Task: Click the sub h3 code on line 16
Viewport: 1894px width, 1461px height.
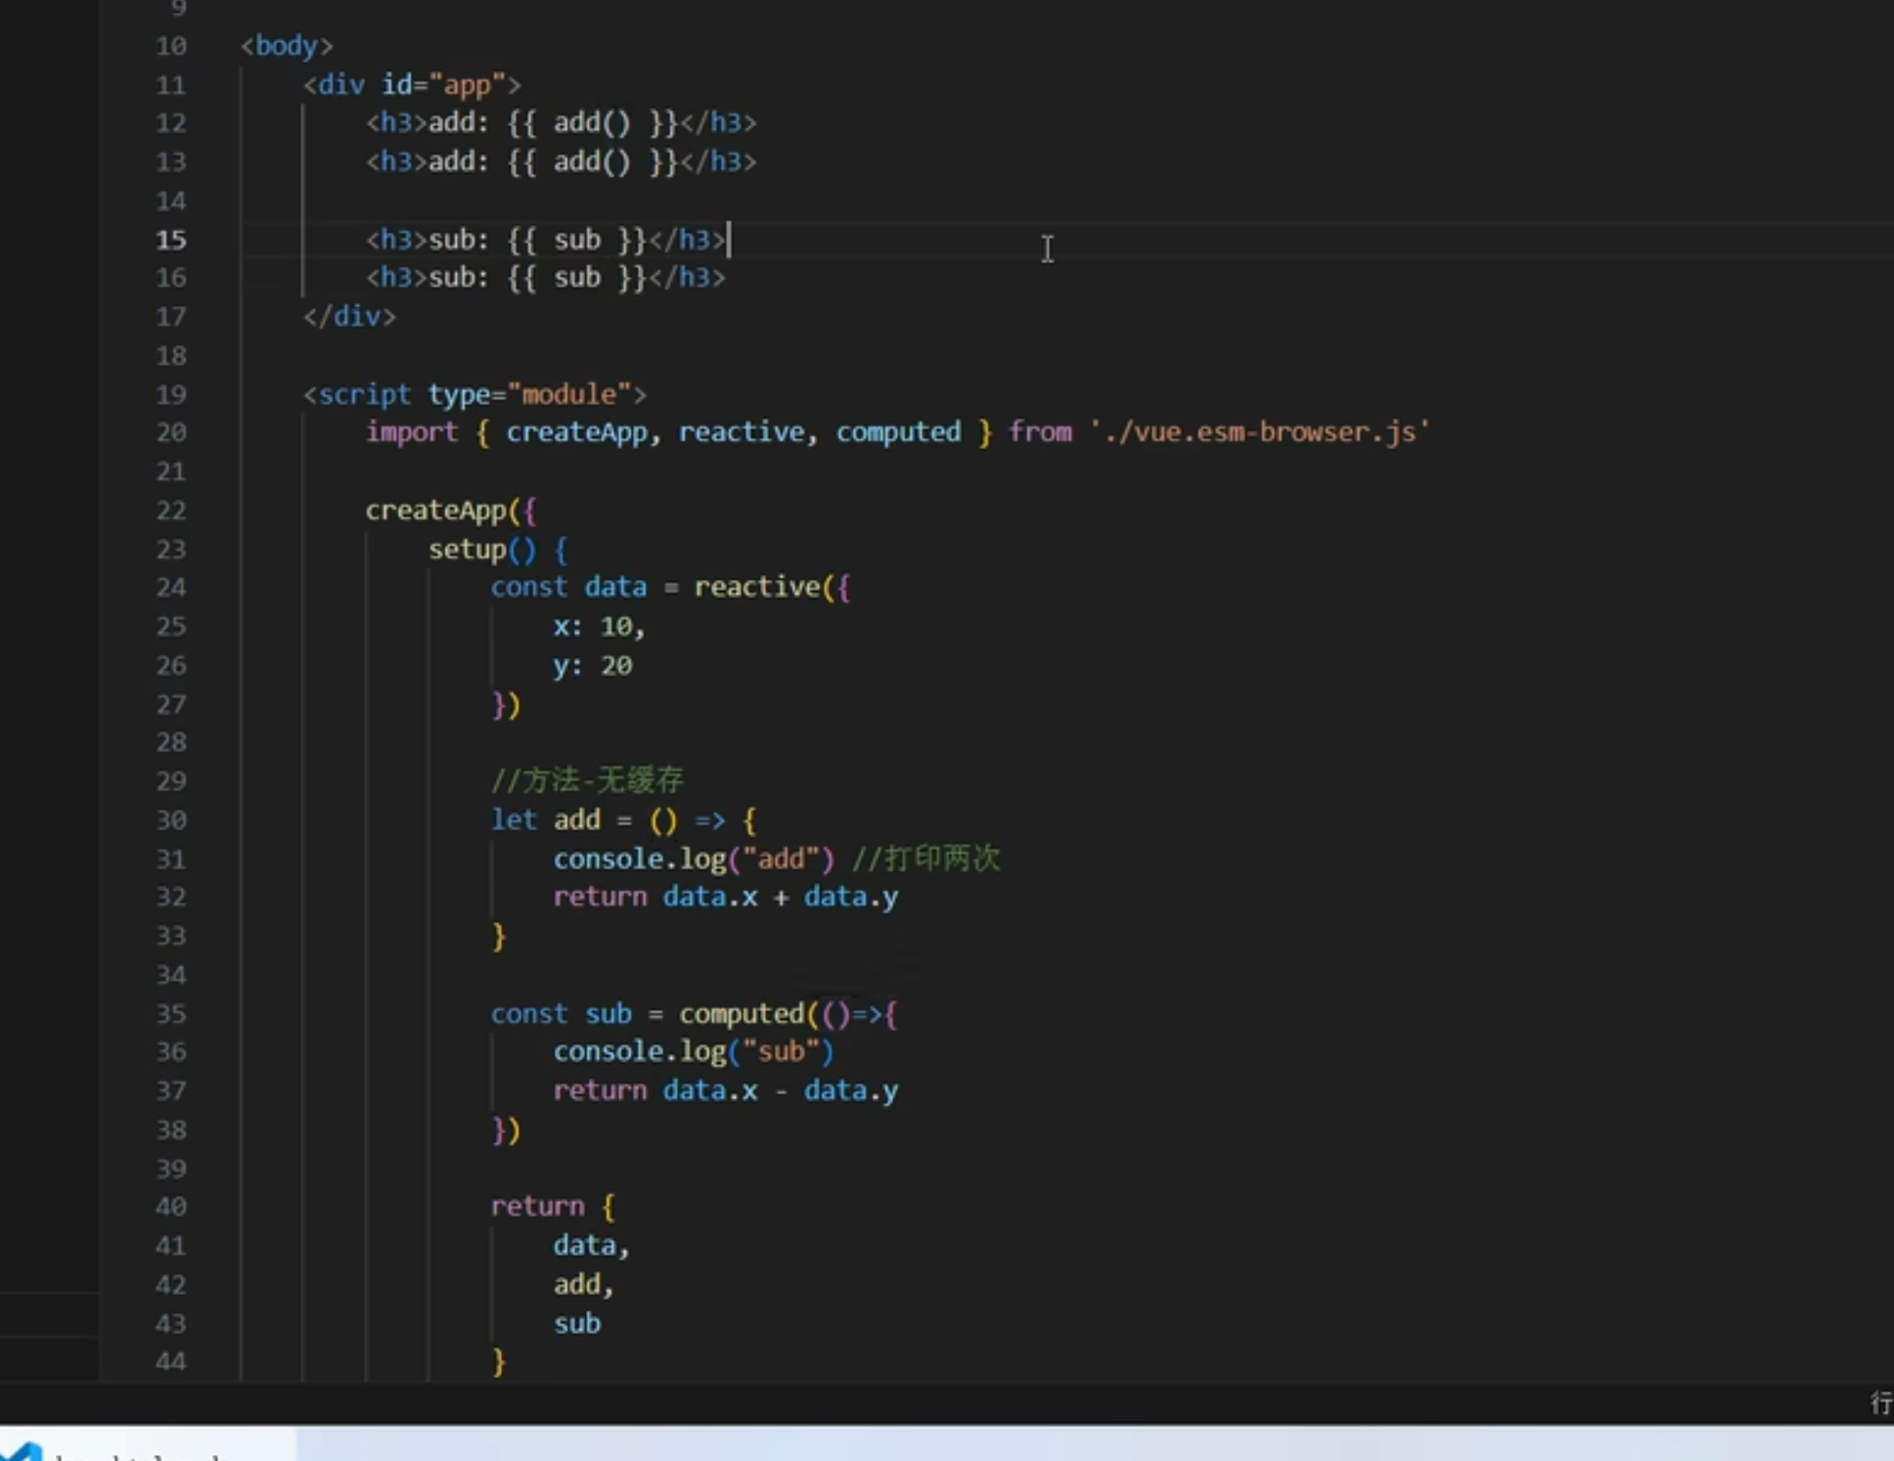Action: 546,278
